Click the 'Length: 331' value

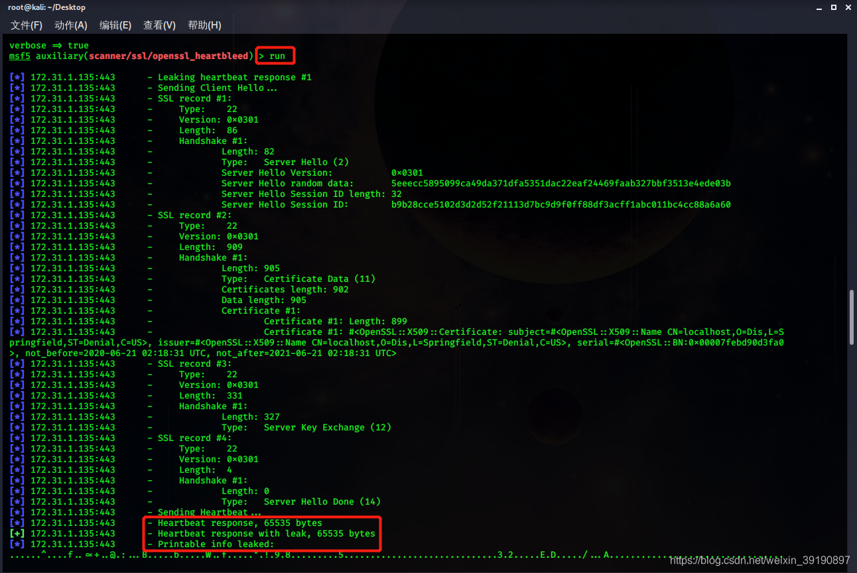[x=211, y=396]
